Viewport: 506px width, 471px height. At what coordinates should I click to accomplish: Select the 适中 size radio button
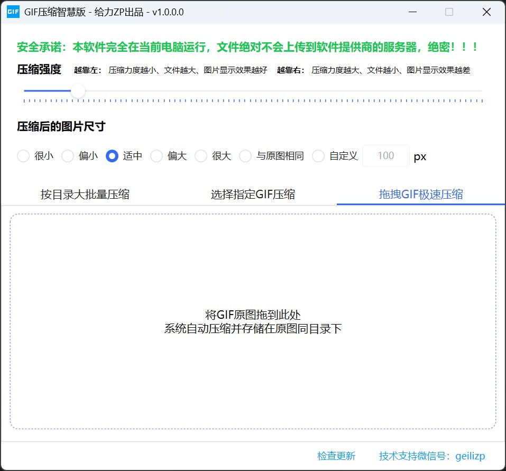coord(112,156)
